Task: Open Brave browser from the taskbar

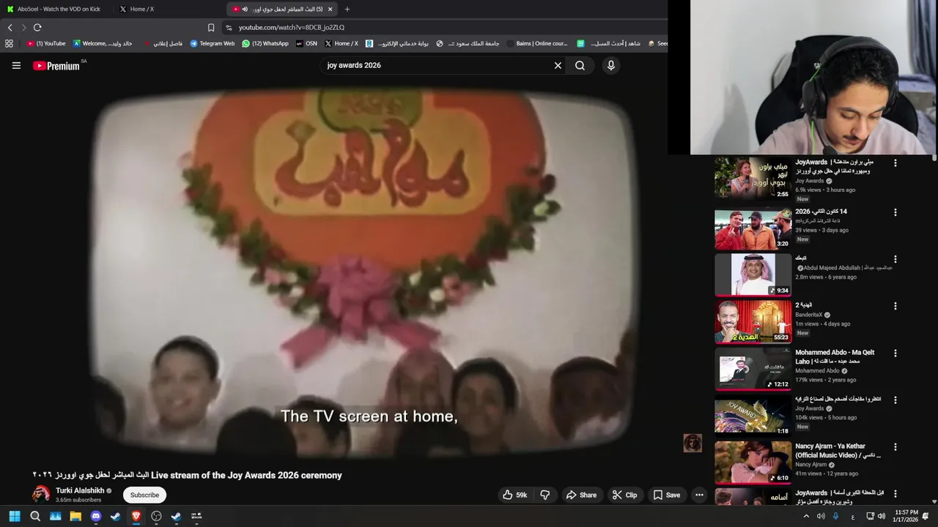Action: 136,516
